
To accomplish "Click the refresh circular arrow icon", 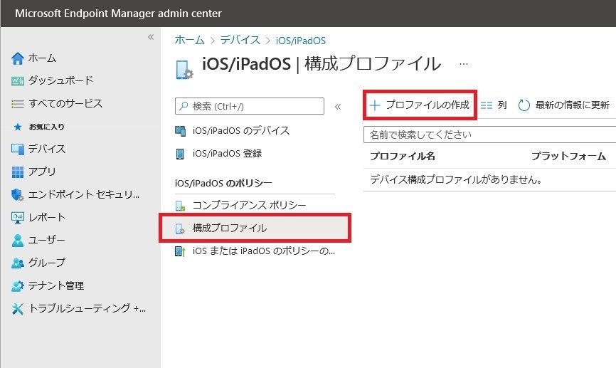I will pyautogui.click(x=524, y=105).
